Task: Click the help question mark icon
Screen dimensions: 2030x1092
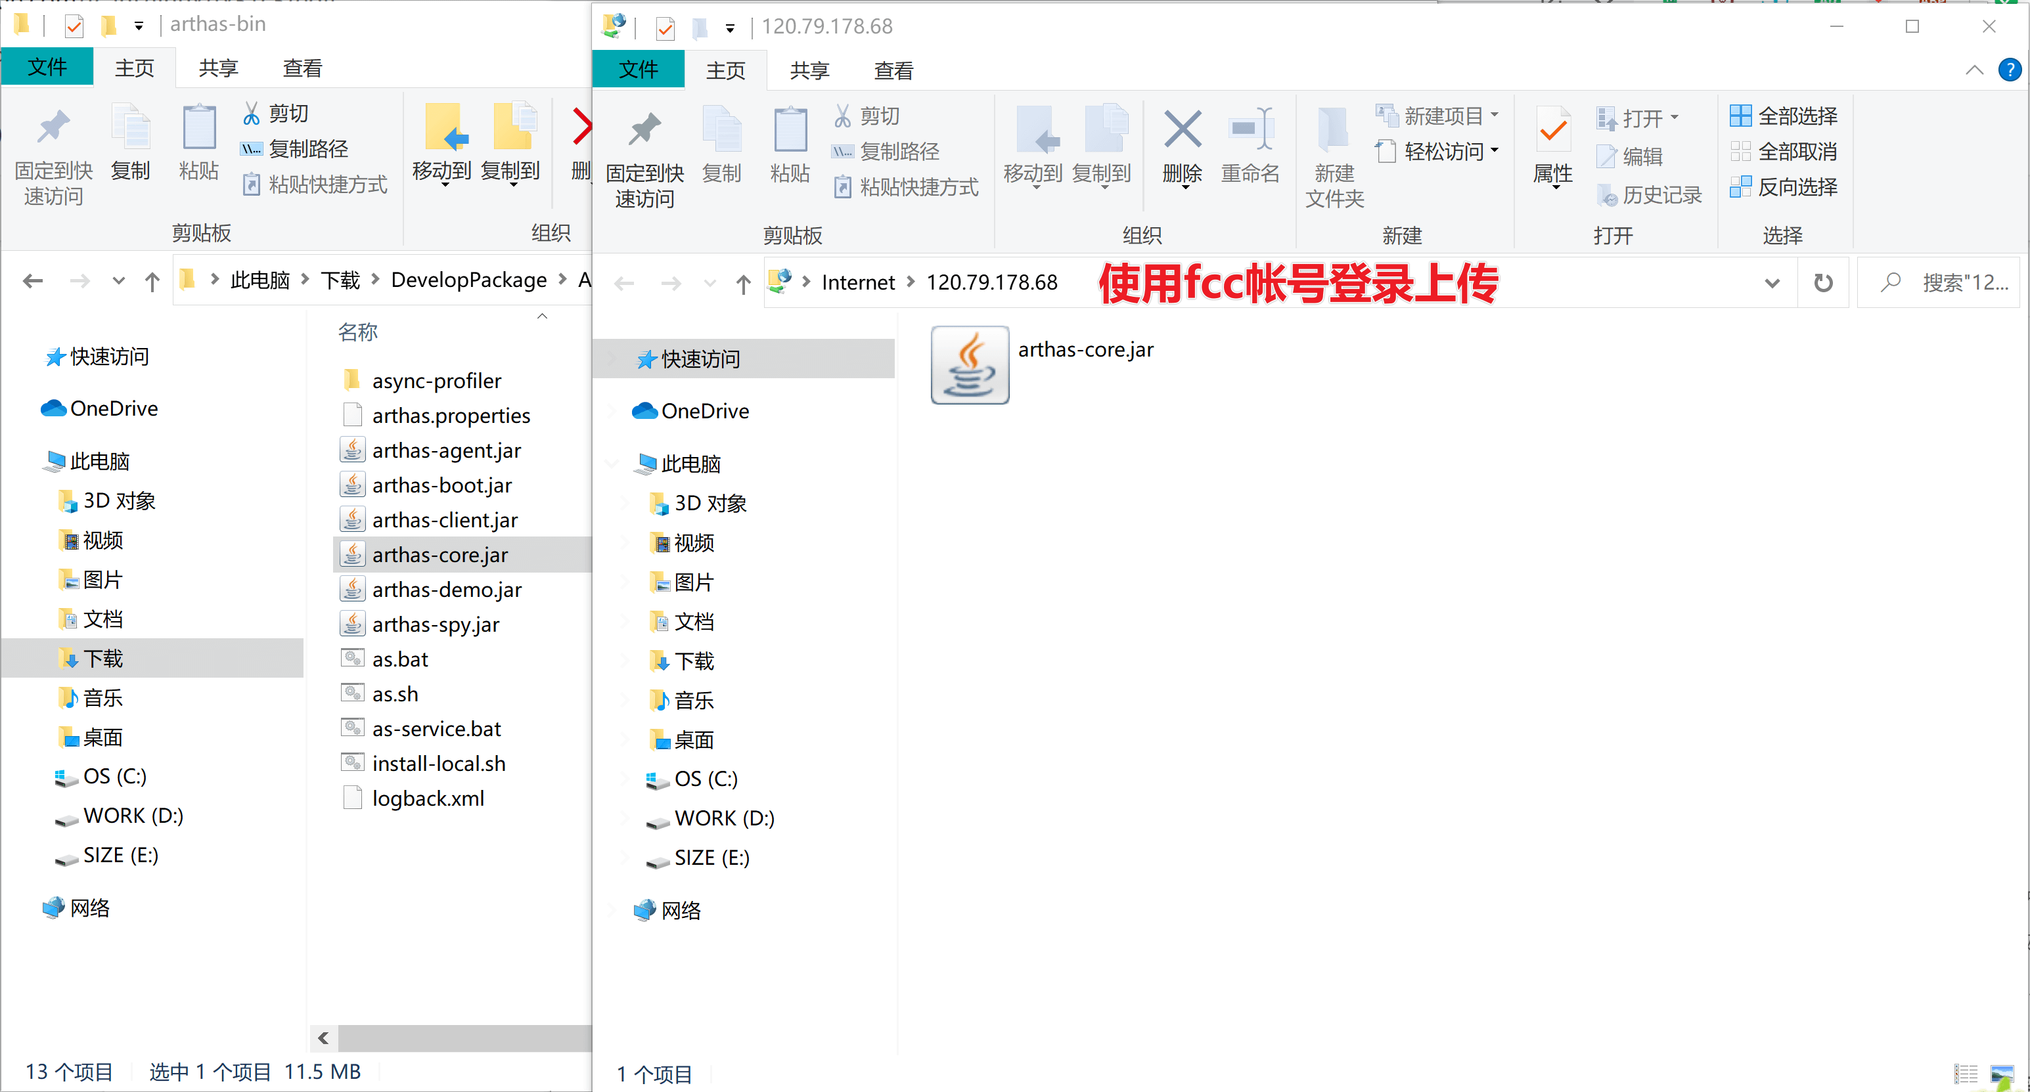Action: tap(2009, 71)
